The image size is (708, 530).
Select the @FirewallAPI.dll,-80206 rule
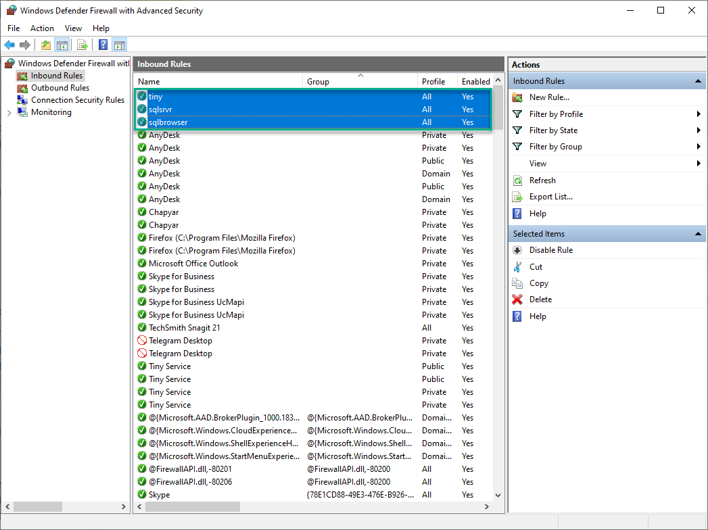pyautogui.click(x=313, y=482)
